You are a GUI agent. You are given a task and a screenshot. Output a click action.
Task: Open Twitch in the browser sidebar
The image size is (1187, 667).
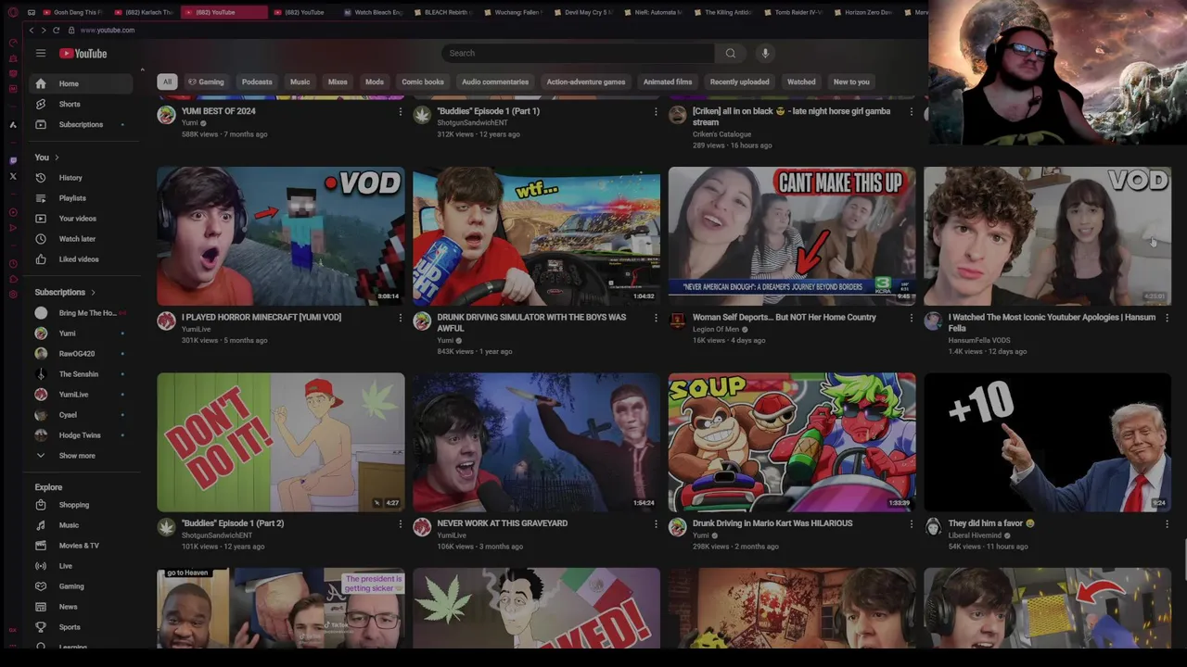point(13,159)
